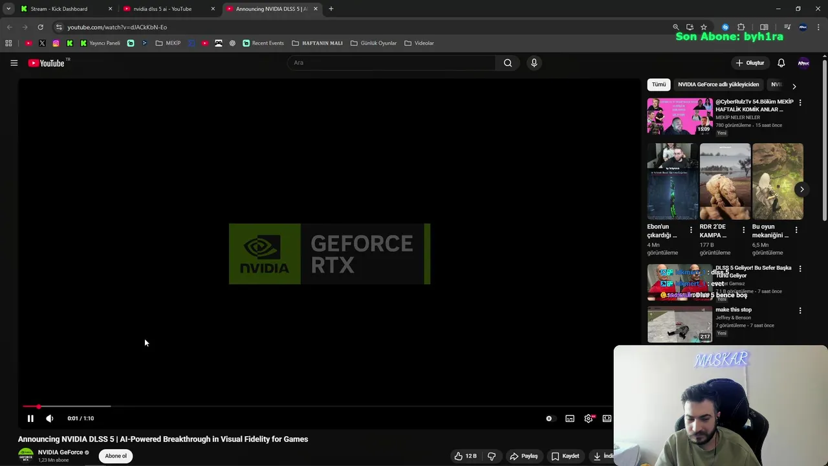Open YouTube notifications bell
The image size is (828, 466).
tap(781, 63)
